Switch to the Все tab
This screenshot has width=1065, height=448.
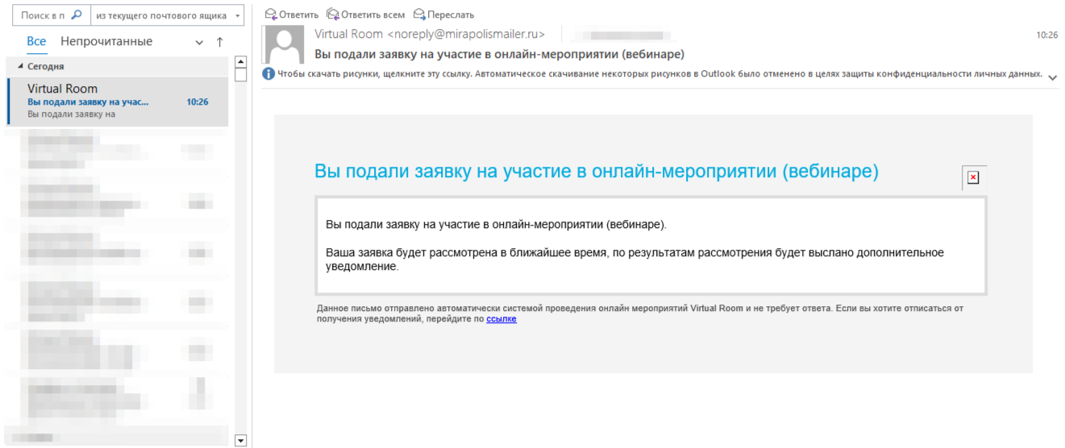(36, 42)
